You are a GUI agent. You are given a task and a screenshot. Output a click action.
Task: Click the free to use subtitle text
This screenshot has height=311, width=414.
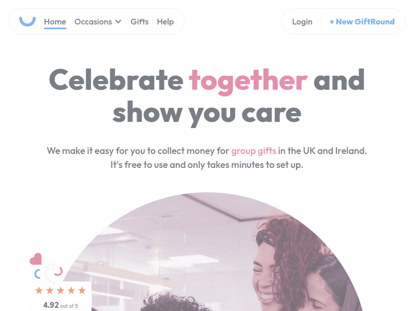pos(207,165)
